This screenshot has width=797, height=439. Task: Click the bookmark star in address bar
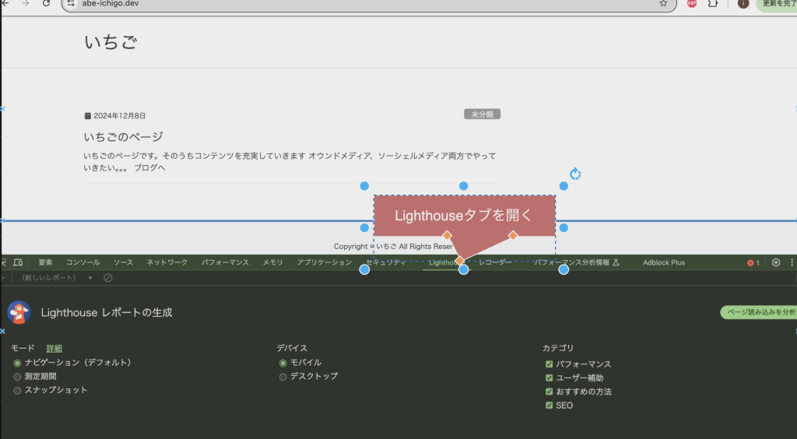[663, 4]
